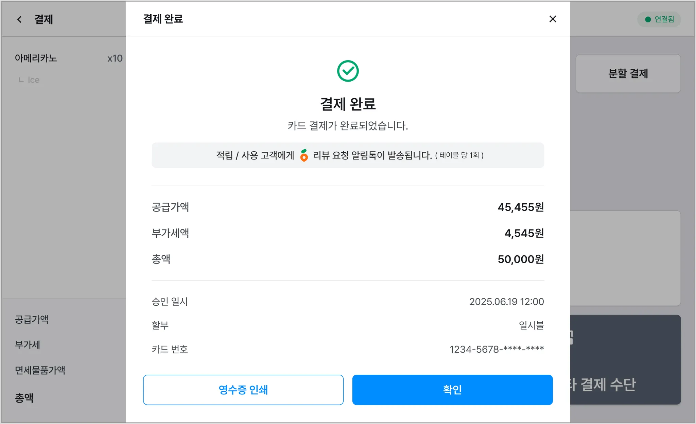
Task: Select the 아메리카노 order item
Action: (36, 58)
